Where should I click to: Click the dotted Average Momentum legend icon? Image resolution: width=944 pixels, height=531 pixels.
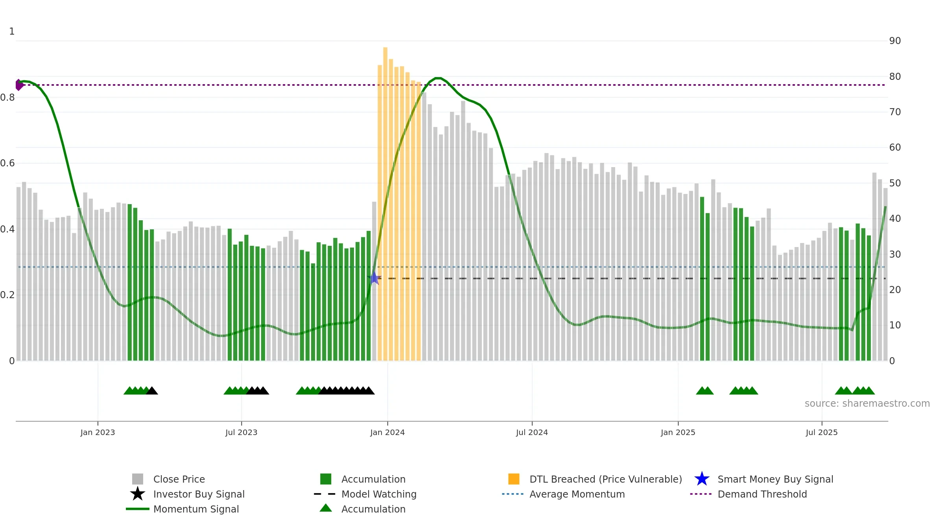click(513, 494)
